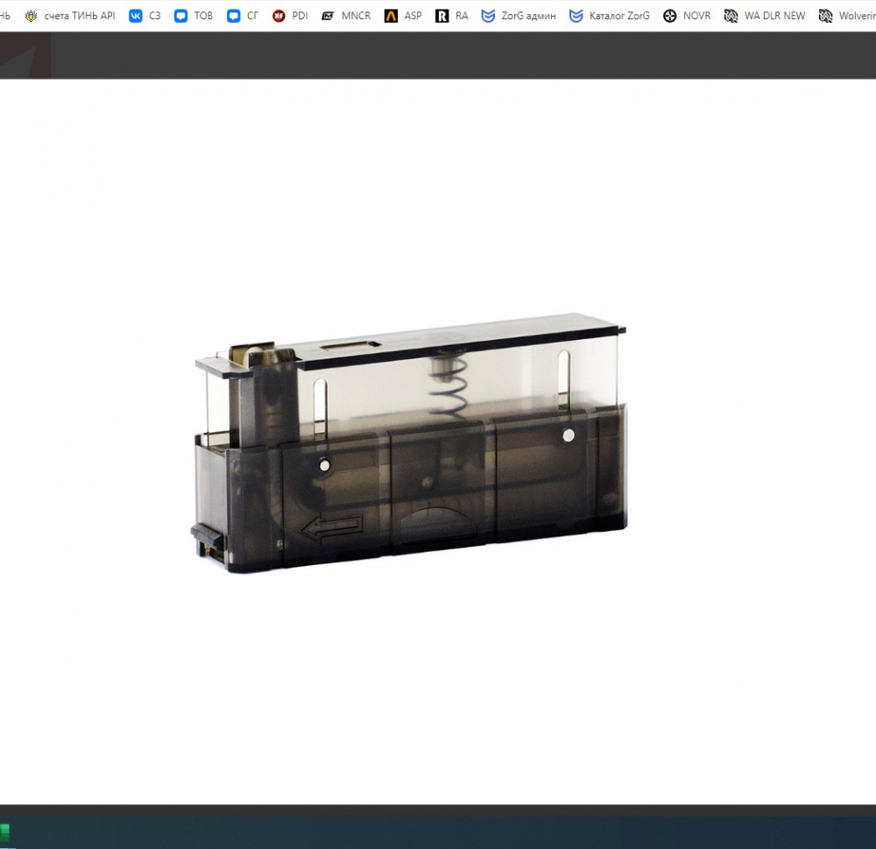876x849 pixels.
Task: Open the Wolverine bookmark at bar's end
Action: [848, 16]
